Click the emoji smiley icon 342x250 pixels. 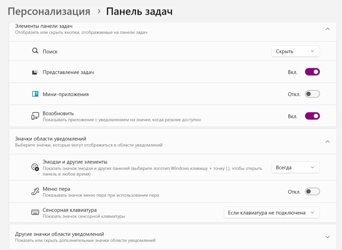[35, 167]
